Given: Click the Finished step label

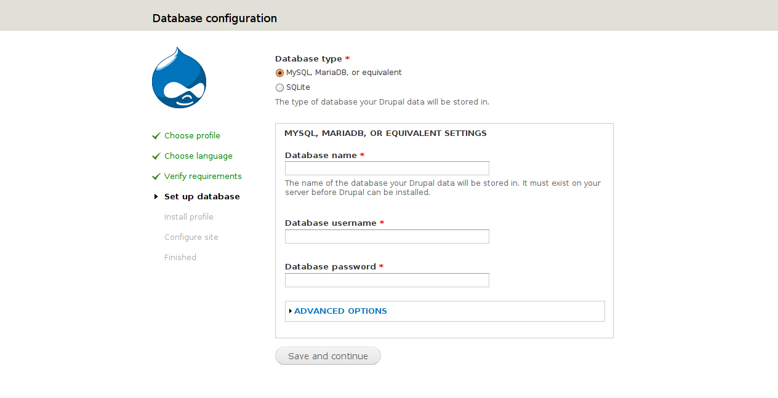Looking at the screenshot, I should coord(180,258).
